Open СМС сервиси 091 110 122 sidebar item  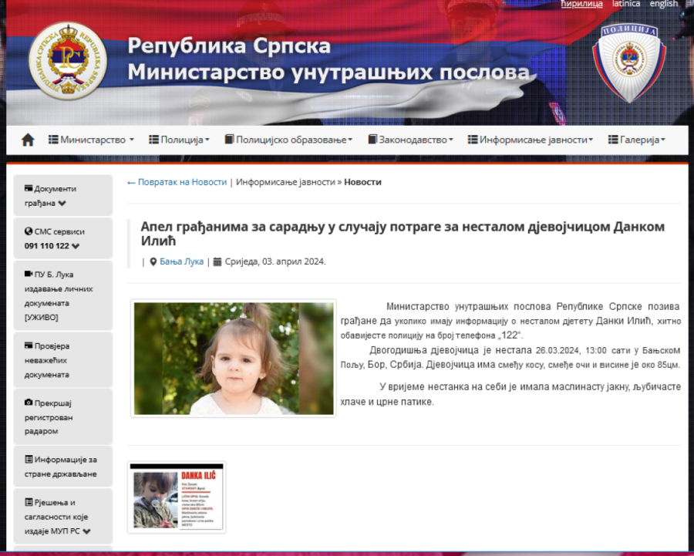(62, 238)
